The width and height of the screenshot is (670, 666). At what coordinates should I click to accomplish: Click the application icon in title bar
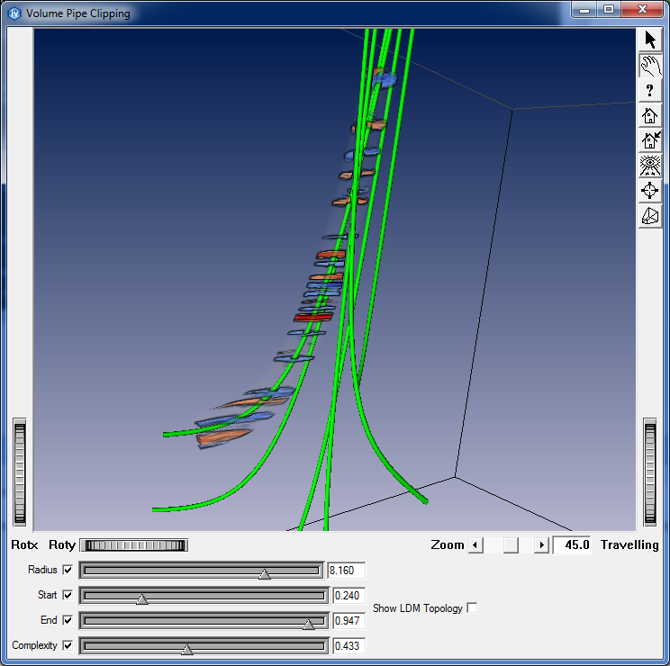[14, 13]
